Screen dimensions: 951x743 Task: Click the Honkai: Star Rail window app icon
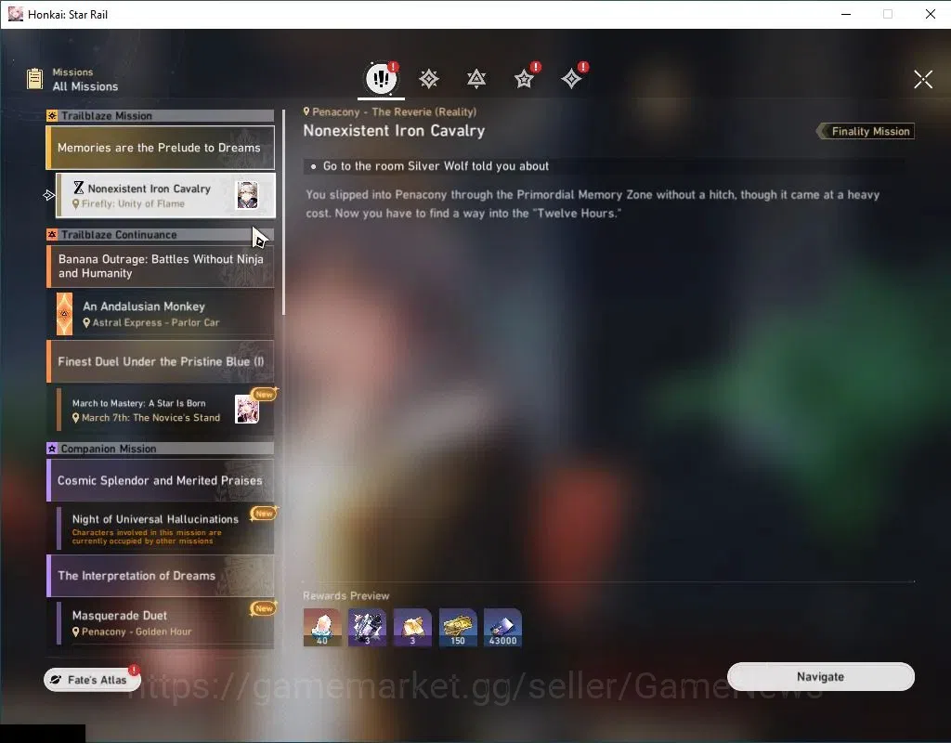[15, 14]
